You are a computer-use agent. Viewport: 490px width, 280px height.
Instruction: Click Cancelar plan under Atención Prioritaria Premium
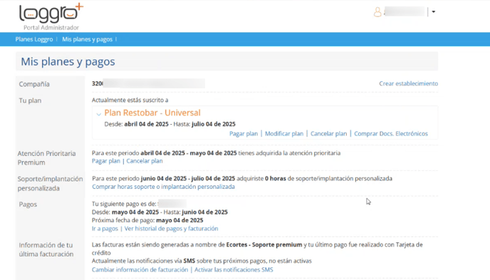pos(145,161)
